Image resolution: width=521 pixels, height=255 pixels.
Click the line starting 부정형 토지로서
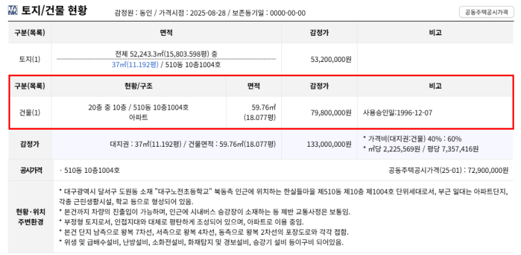181,222
